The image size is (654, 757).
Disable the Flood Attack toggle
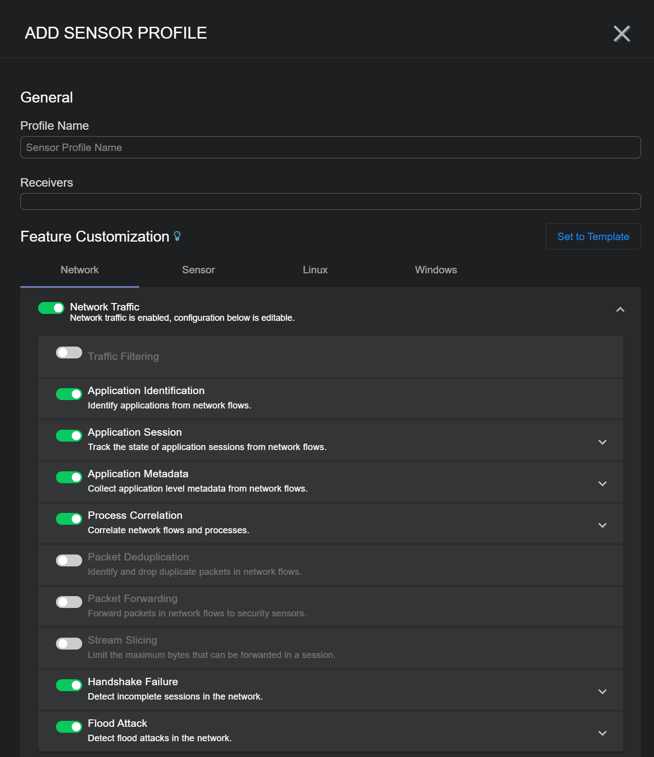[69, 727]
